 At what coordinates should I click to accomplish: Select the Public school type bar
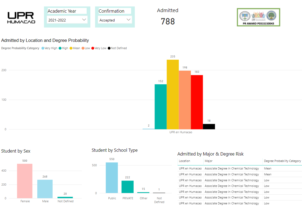pyautogui.click(x=112, y=178)
